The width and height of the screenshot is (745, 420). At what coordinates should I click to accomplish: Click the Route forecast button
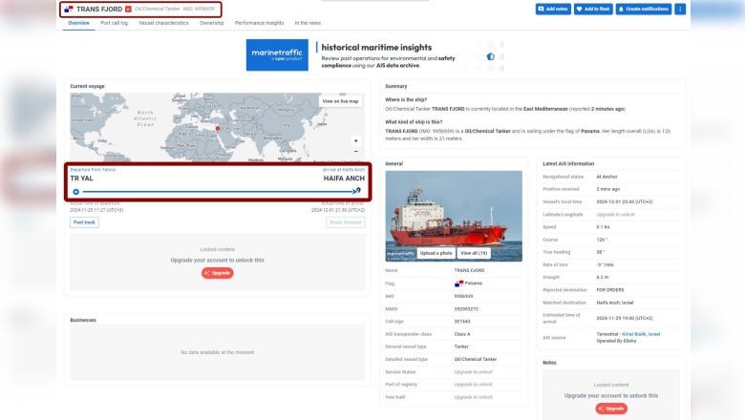pos(346,222)
